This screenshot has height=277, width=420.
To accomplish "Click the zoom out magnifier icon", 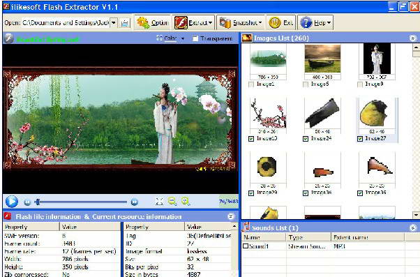I will pos(172,201).
